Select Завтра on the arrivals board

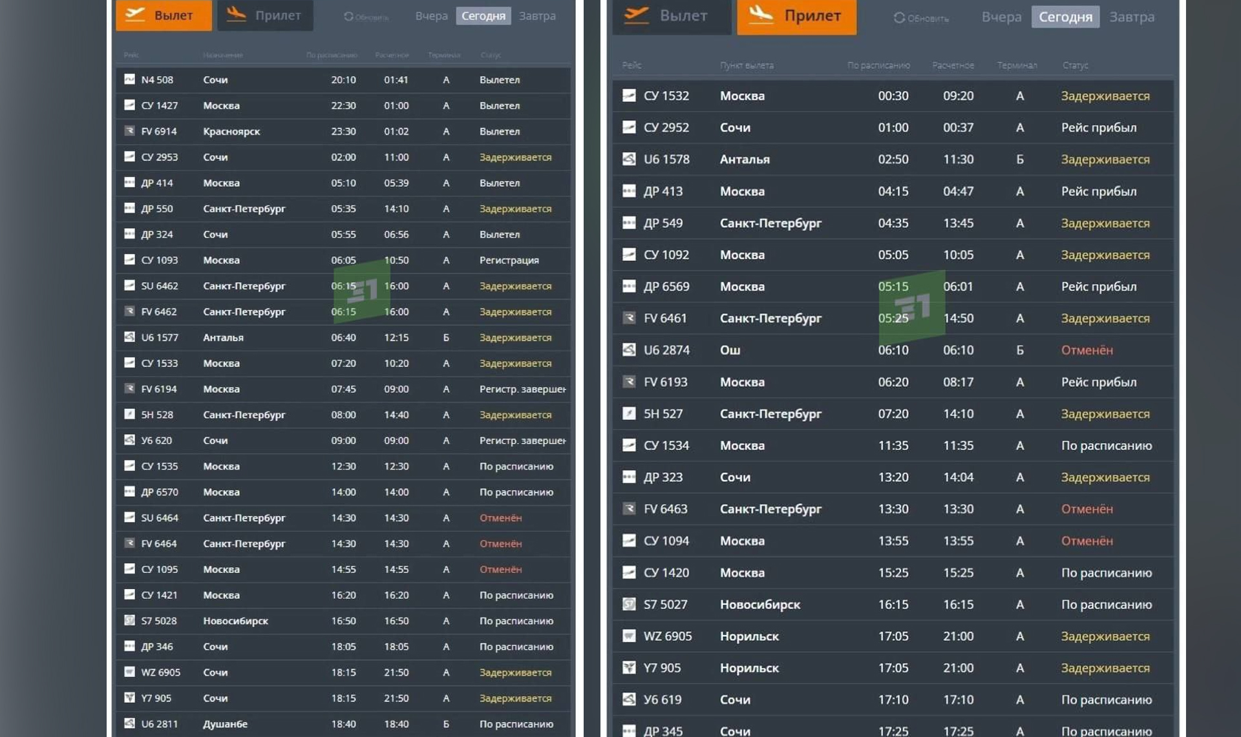tap(1131, 17)
